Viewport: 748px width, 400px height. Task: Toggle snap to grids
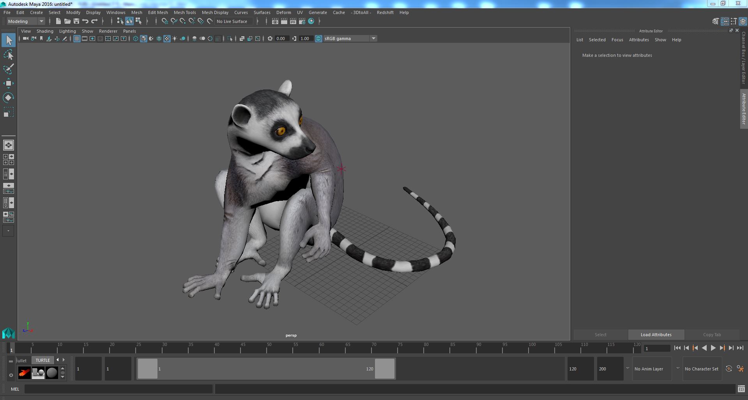point(164,21)
